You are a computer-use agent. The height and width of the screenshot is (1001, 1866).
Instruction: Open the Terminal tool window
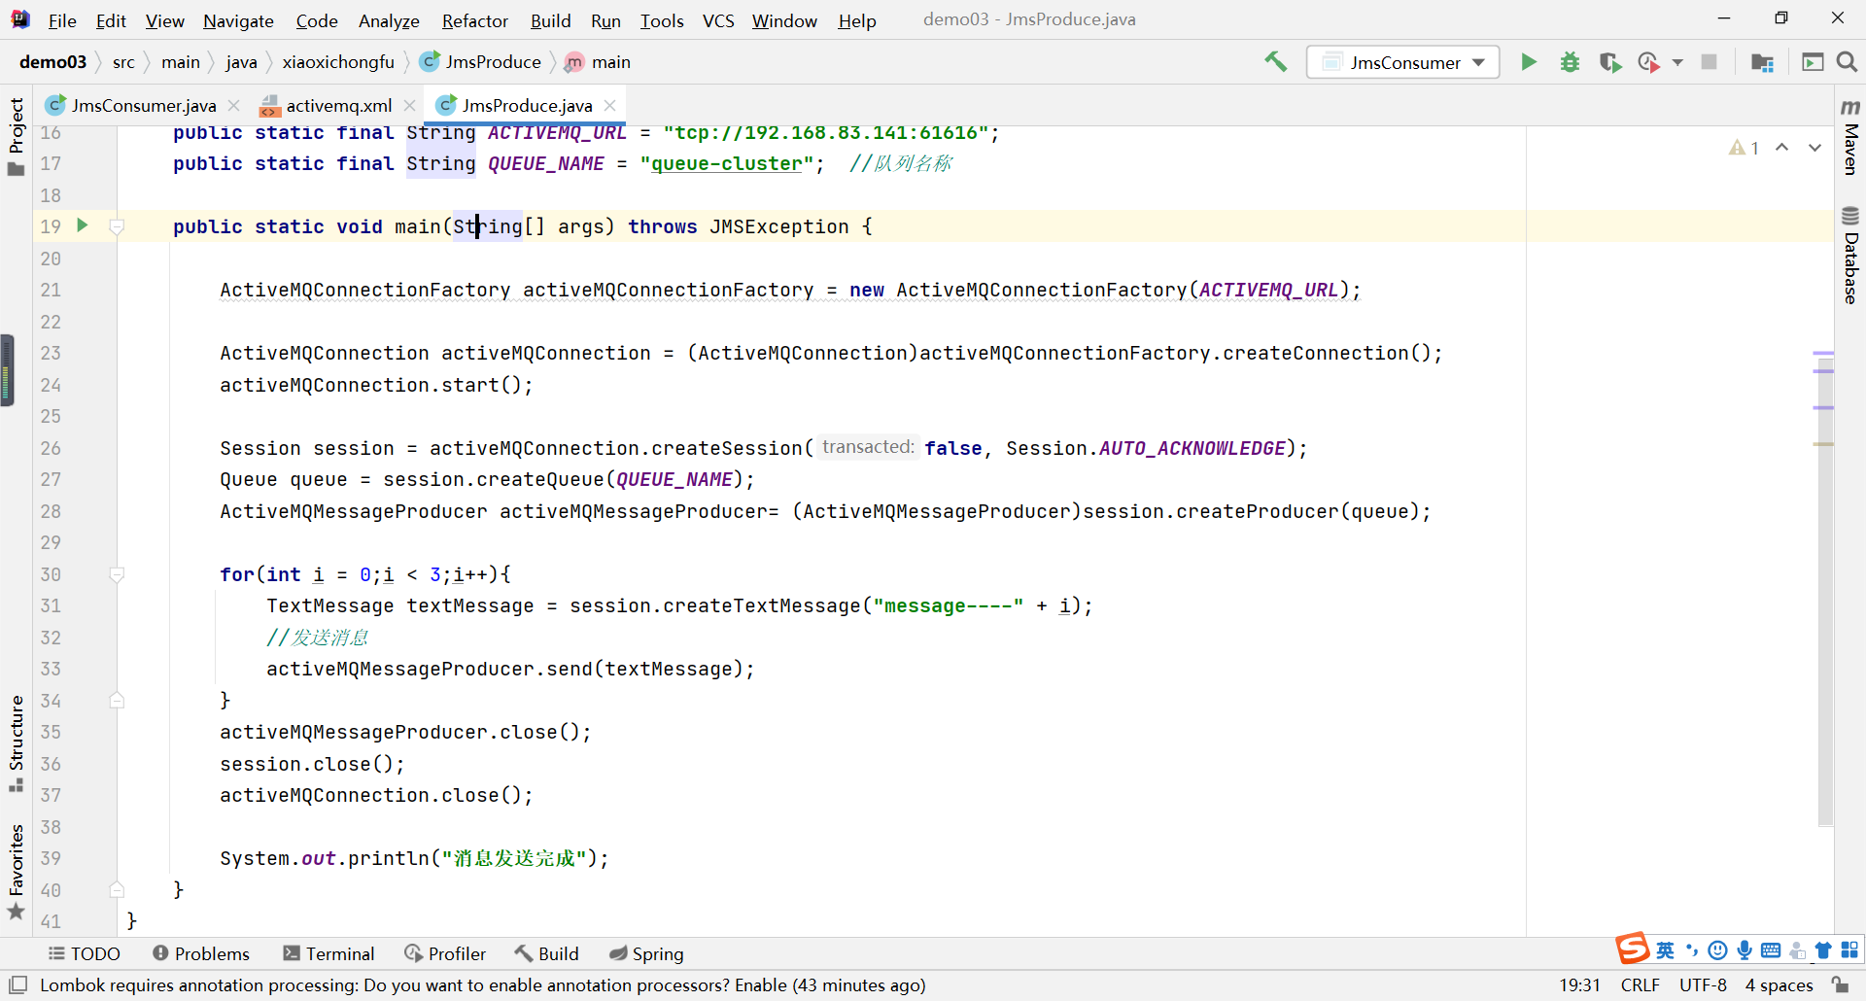point(328,953)
